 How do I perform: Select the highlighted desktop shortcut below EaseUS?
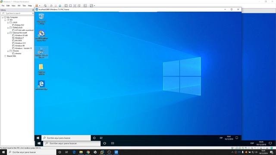click(x=41, y=53)
